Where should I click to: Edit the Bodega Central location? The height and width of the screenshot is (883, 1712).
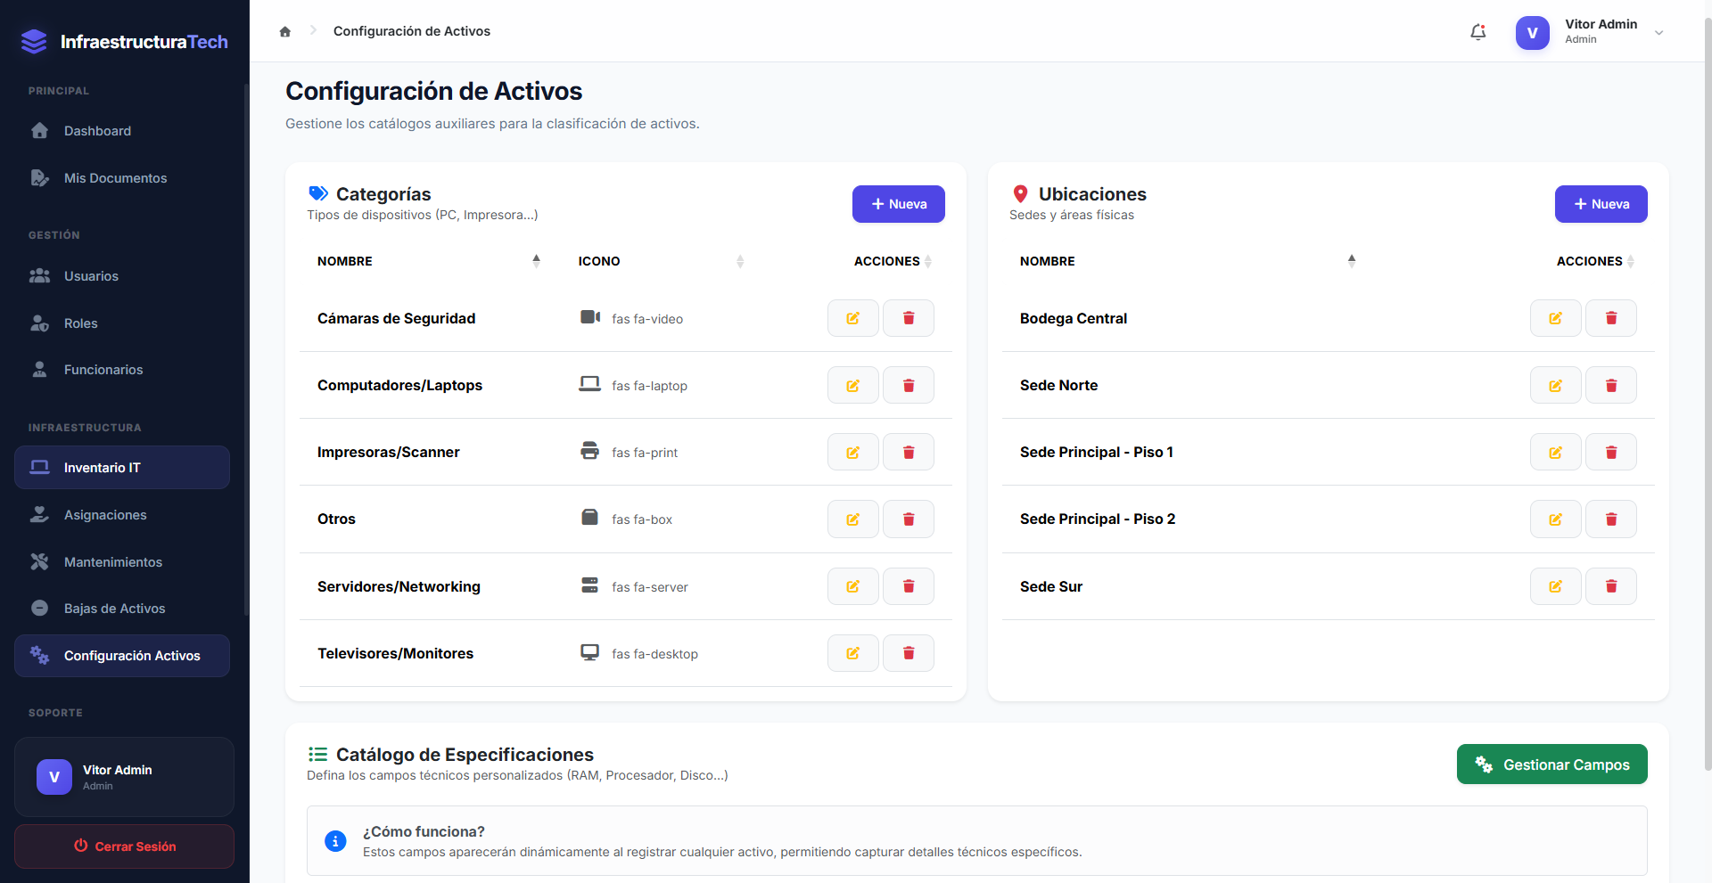1556,318
